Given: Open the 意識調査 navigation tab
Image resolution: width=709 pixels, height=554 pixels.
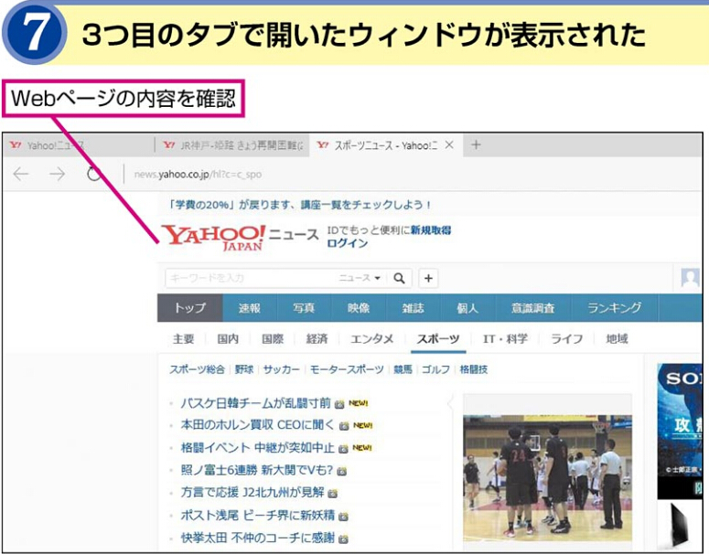Looking at the screenshot, I should click(x=533, y=308).
